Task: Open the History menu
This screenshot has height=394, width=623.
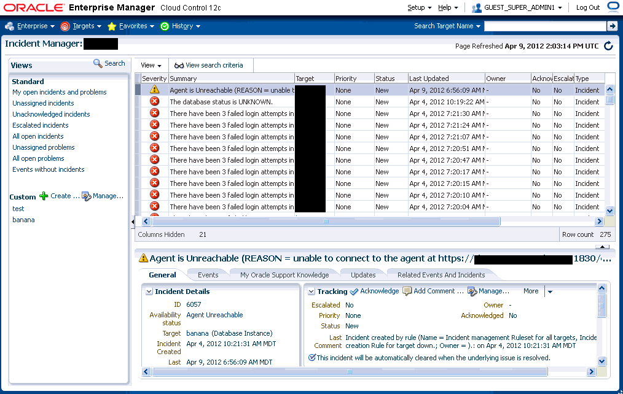Action: click(x=186, y=26)
